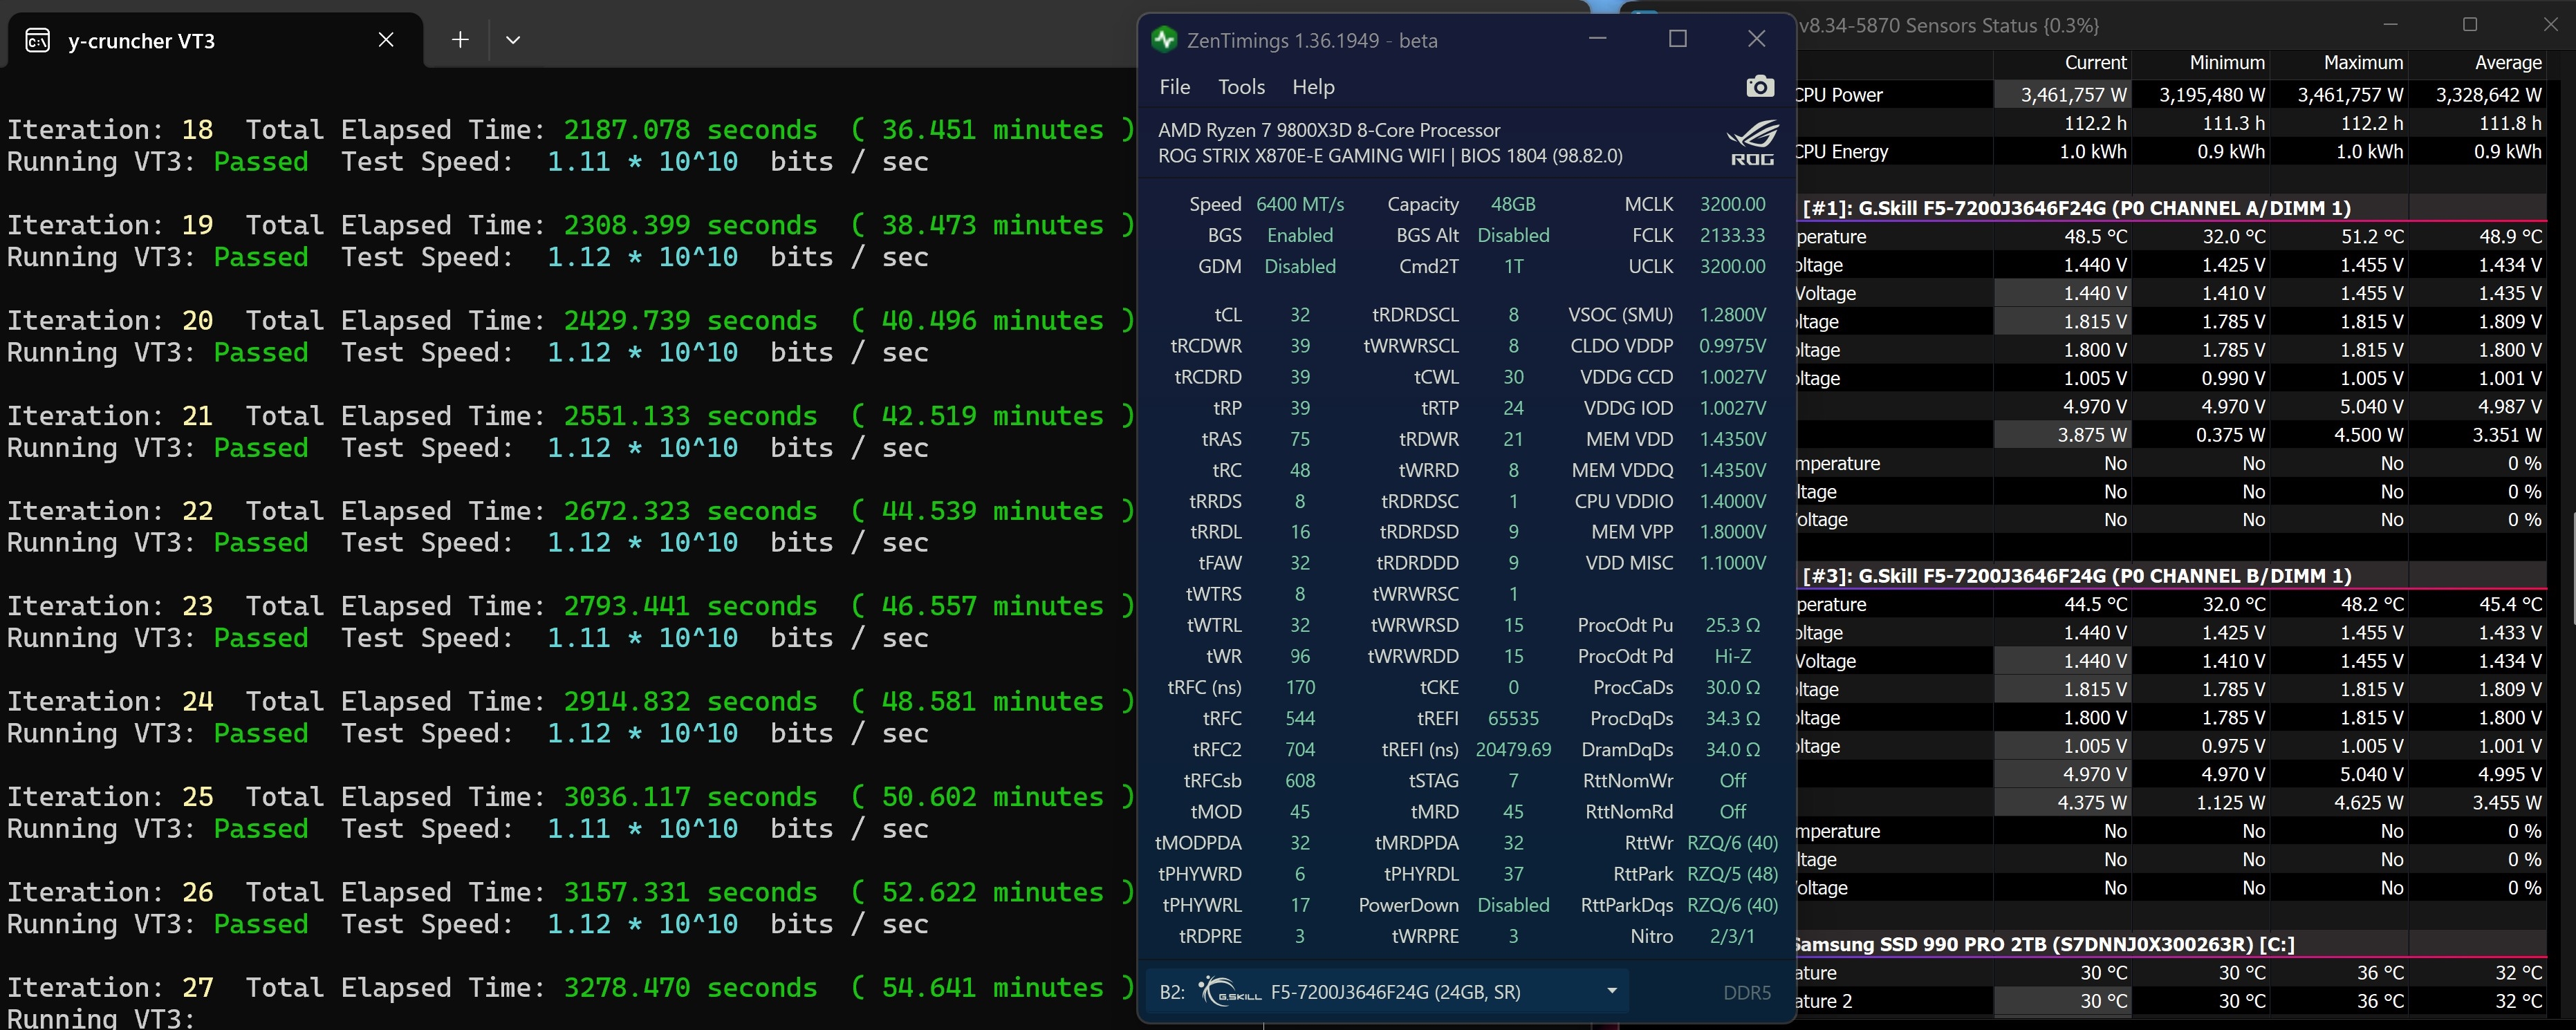The height and width of the screenshot is (1030, 2576).
Task: Open the Help menu in ZenTimings
Action: (x=1313, y=87)
